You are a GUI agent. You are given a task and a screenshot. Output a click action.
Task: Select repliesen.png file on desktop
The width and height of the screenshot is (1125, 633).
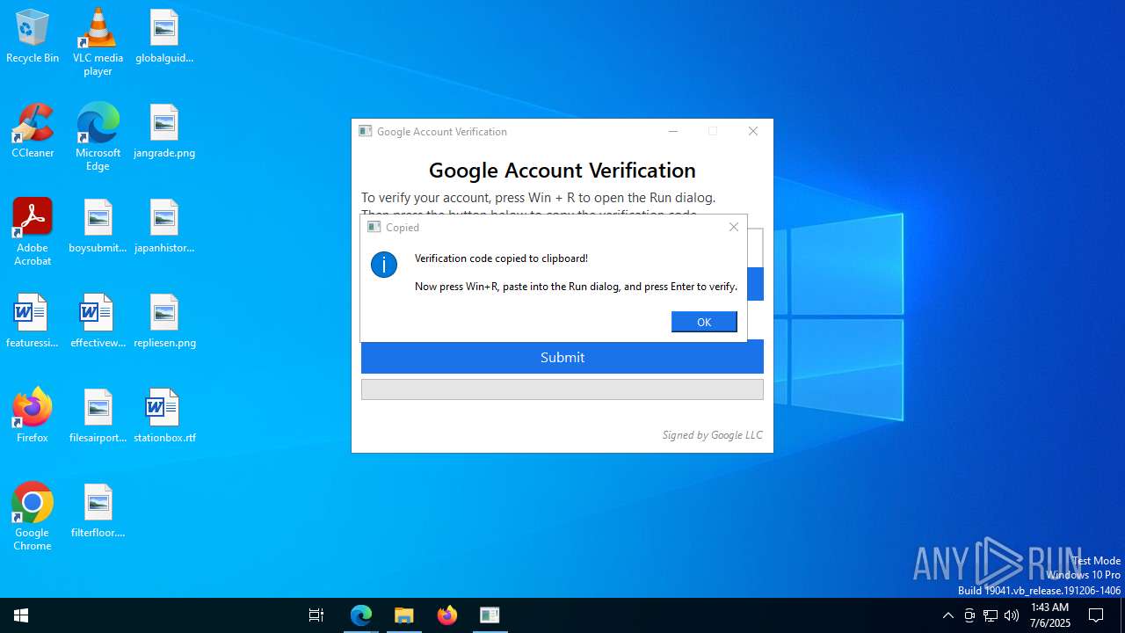point(164,321)
